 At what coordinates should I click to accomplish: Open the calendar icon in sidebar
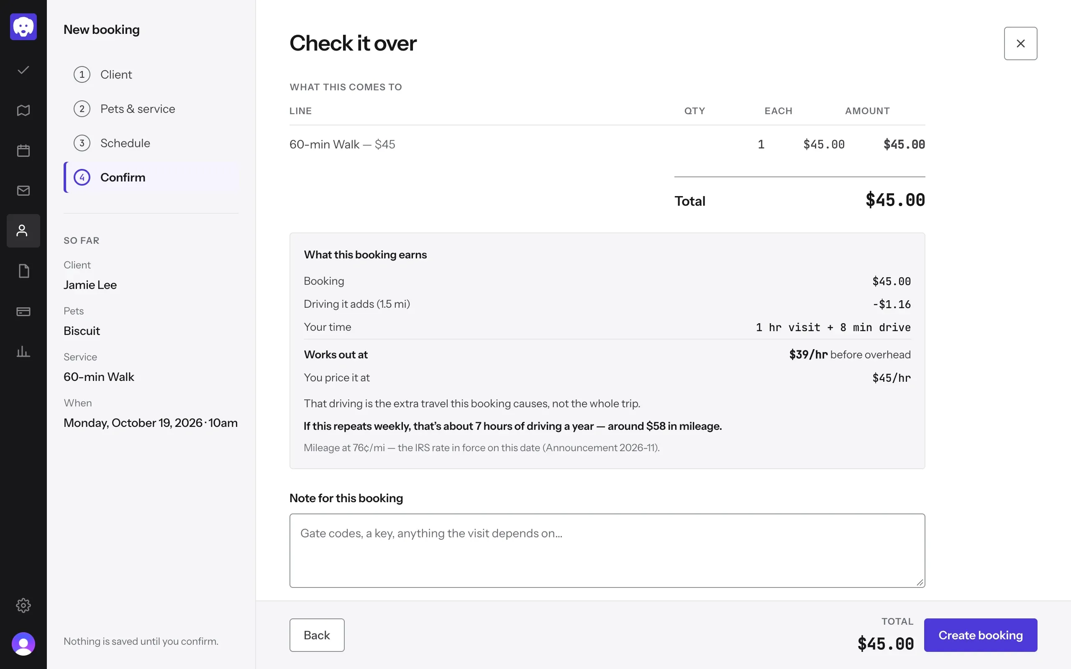tap(23, 151)
